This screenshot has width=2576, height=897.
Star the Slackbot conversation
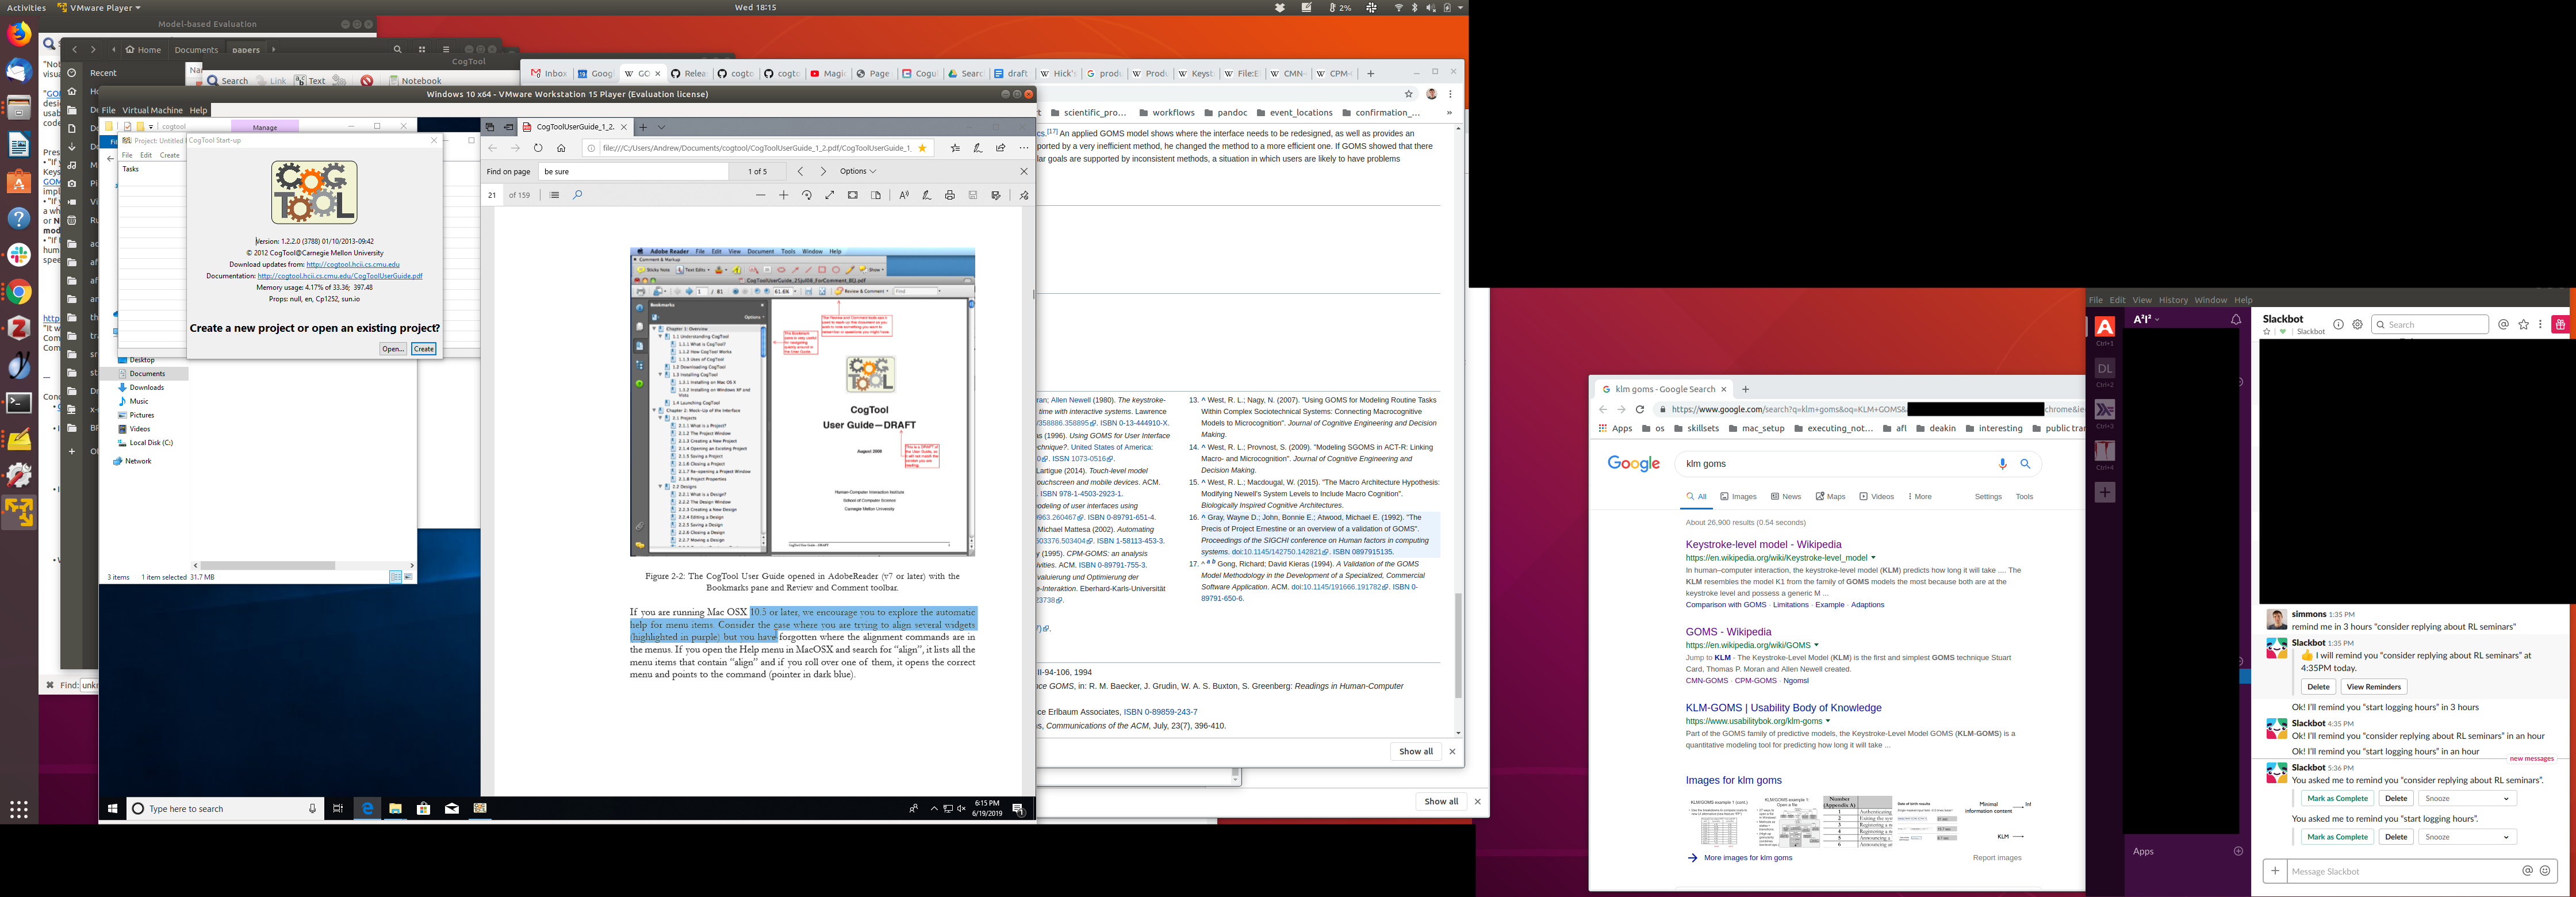2266,331
